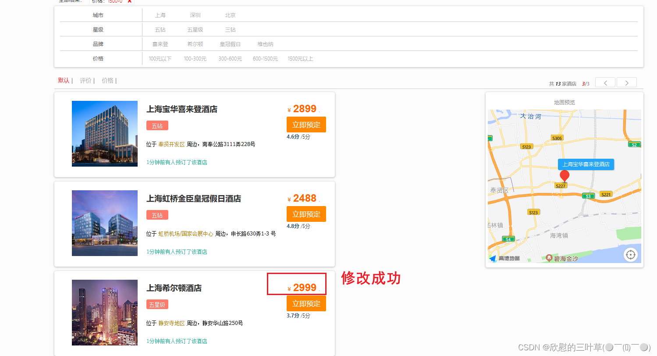Click 共13家酒店 result count text
The image size is (657, 356).
[563, 84]
